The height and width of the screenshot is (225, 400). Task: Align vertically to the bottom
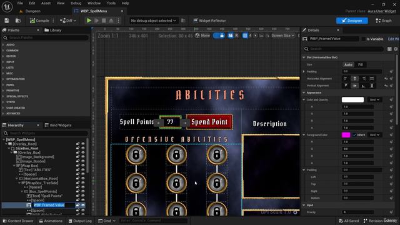(364, 86)
